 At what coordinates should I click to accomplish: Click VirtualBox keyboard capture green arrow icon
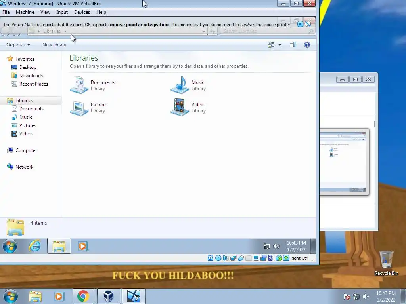[x=286, y=258]
